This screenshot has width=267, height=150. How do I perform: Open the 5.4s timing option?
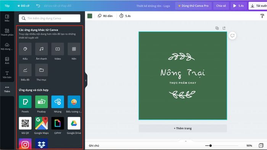(x=125, y=16)
